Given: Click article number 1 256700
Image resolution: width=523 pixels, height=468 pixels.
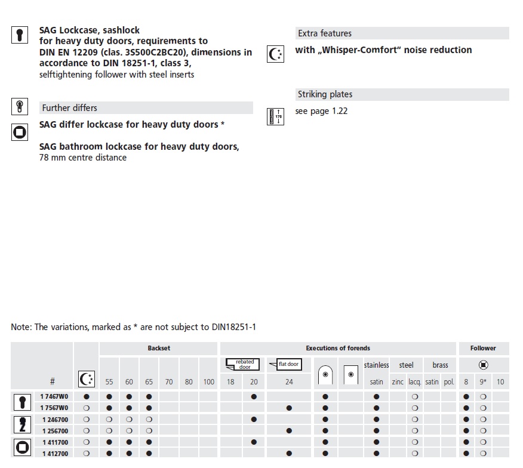Looking at the screenshot, I should (55, 431).
